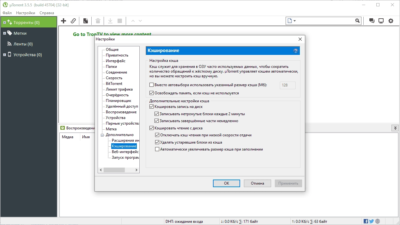Select Папки in settings tree
Viewport: 400px width, 225px height.
[x=111, y=67]
